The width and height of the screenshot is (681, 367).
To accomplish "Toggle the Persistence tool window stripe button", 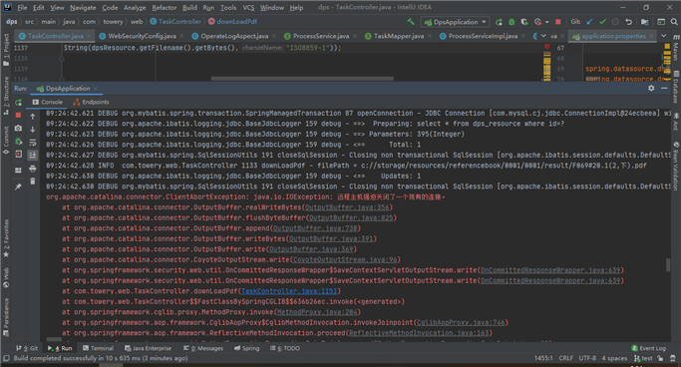I will click(x=6, y=317).
